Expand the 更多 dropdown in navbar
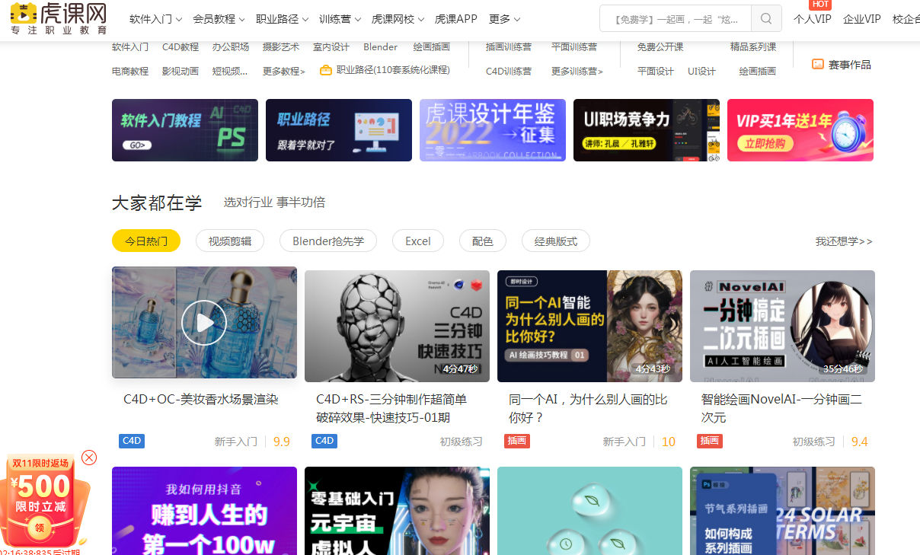This screenshot has height=555, width=920. point(504,19)
